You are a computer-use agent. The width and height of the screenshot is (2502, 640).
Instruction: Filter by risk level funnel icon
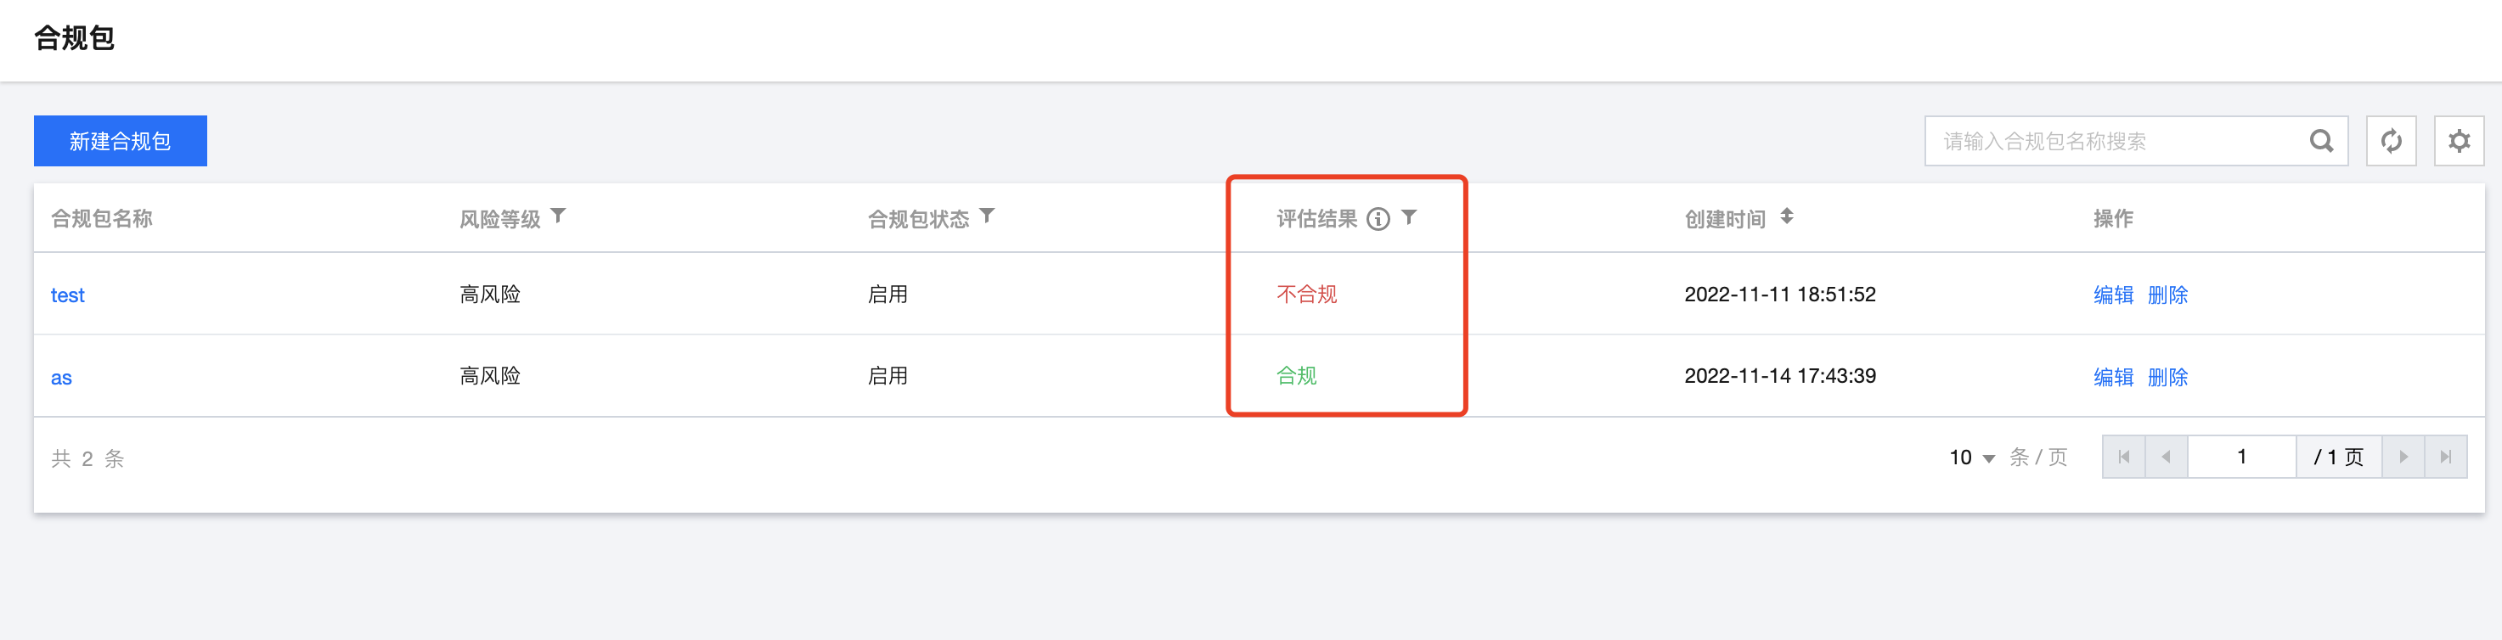(x=559, y=216)
